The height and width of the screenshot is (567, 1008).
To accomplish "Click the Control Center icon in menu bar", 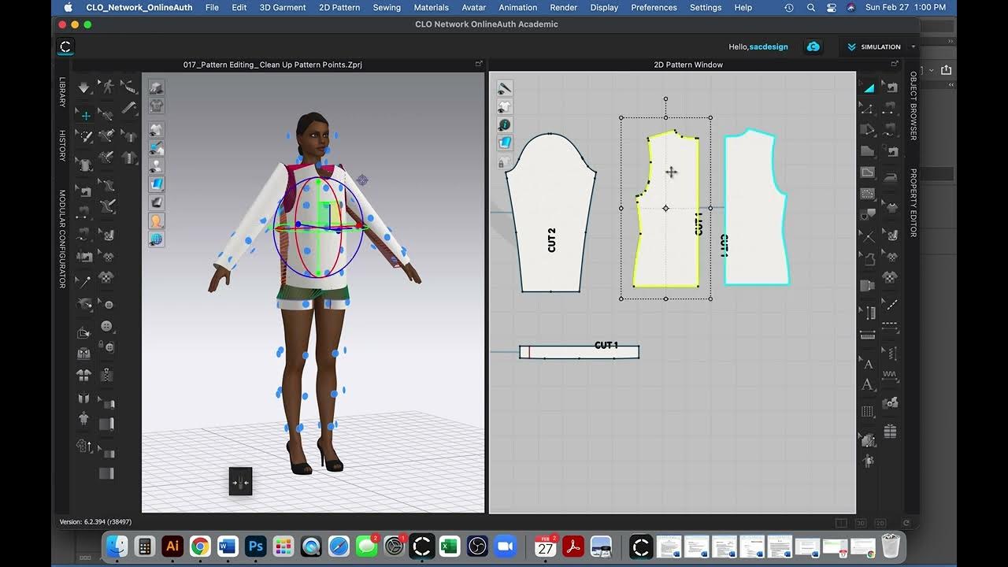I will (x=832, y=7).
